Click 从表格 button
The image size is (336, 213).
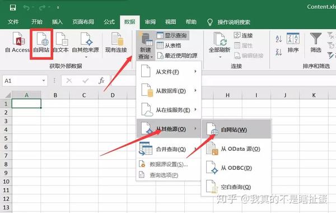[169, 45]
